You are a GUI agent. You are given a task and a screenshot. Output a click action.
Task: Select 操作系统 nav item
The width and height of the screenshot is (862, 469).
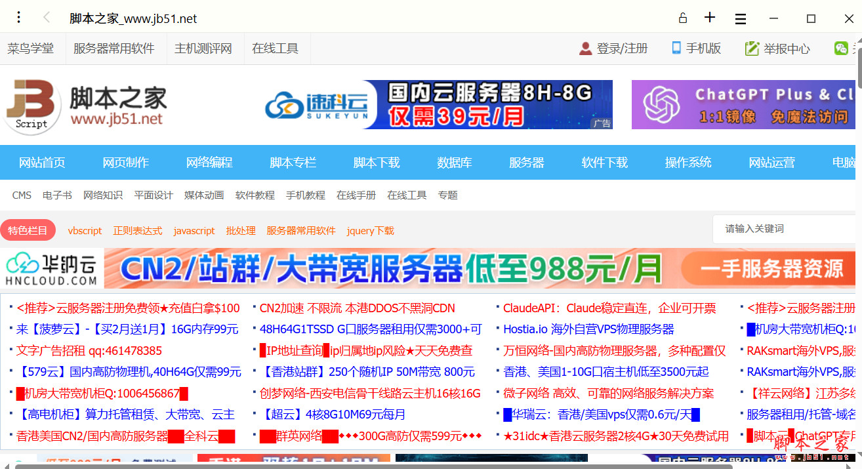pos(688,163)
